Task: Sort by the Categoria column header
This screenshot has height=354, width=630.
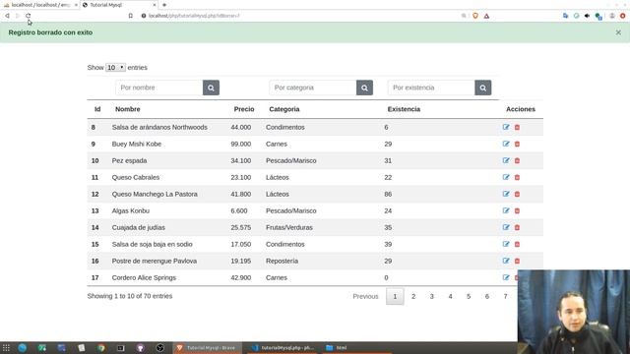Action: tap(284, 109)
